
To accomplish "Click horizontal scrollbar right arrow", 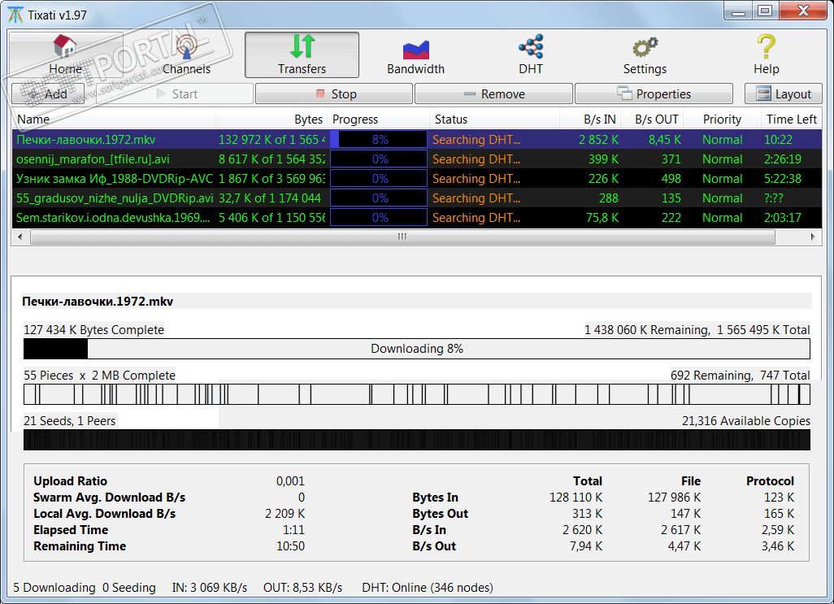I will (x=813, y=237).
